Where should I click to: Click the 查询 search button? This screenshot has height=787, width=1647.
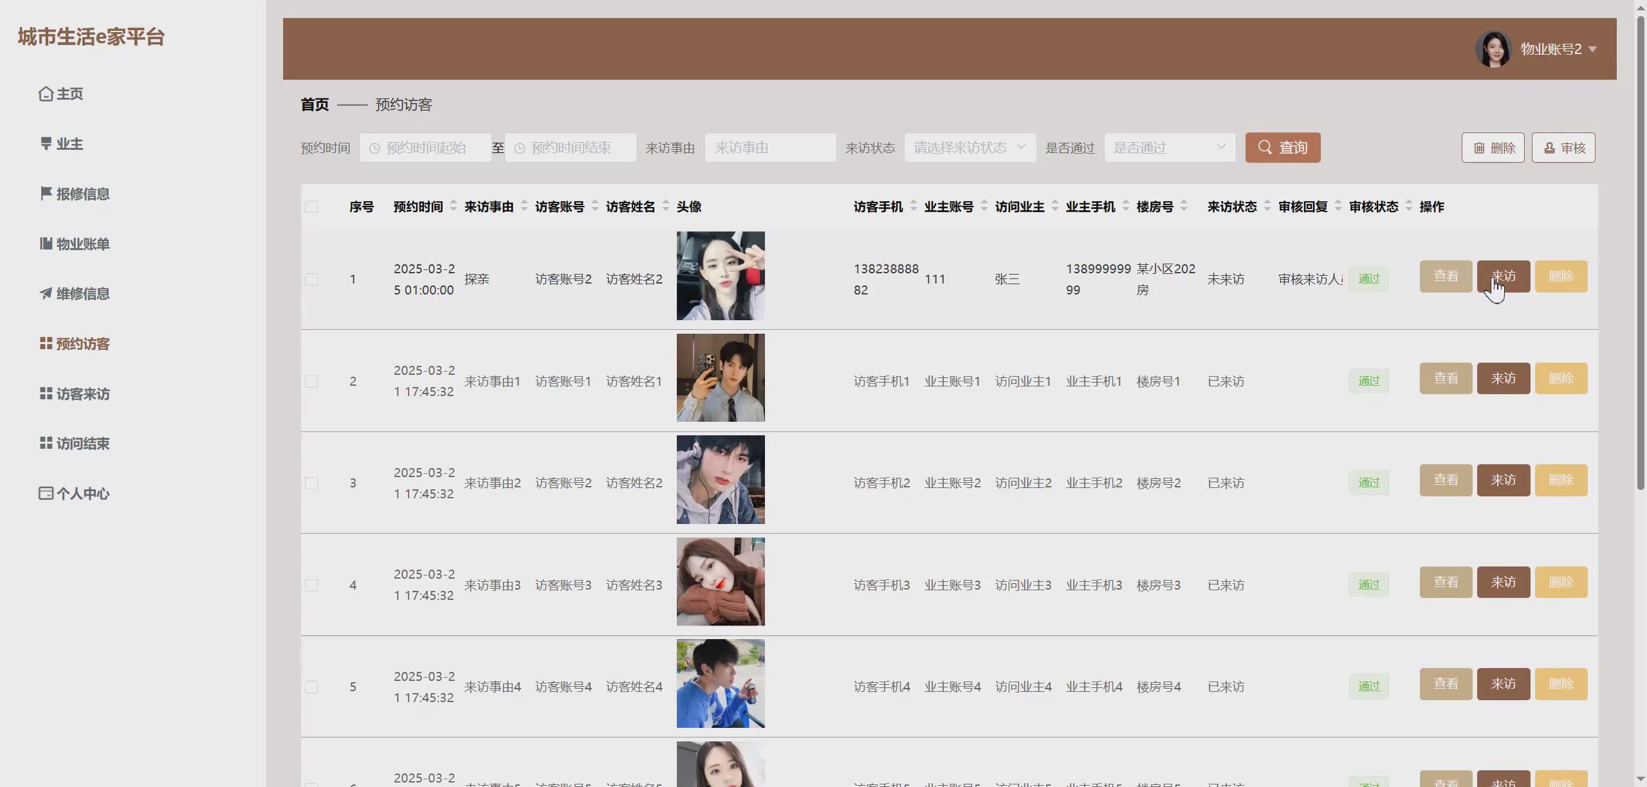pyautogui.click(x=1282, y=147)
